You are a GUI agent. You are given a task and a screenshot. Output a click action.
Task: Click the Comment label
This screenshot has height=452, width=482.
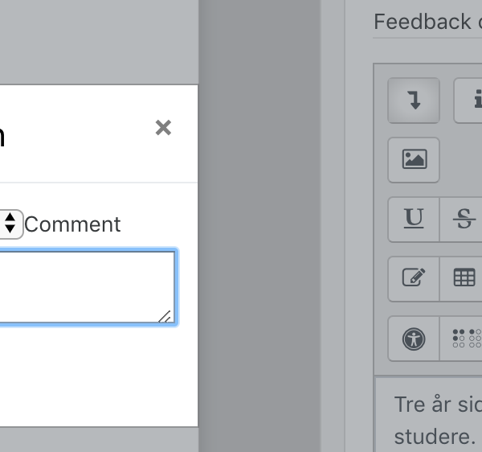tap(72, 224)
